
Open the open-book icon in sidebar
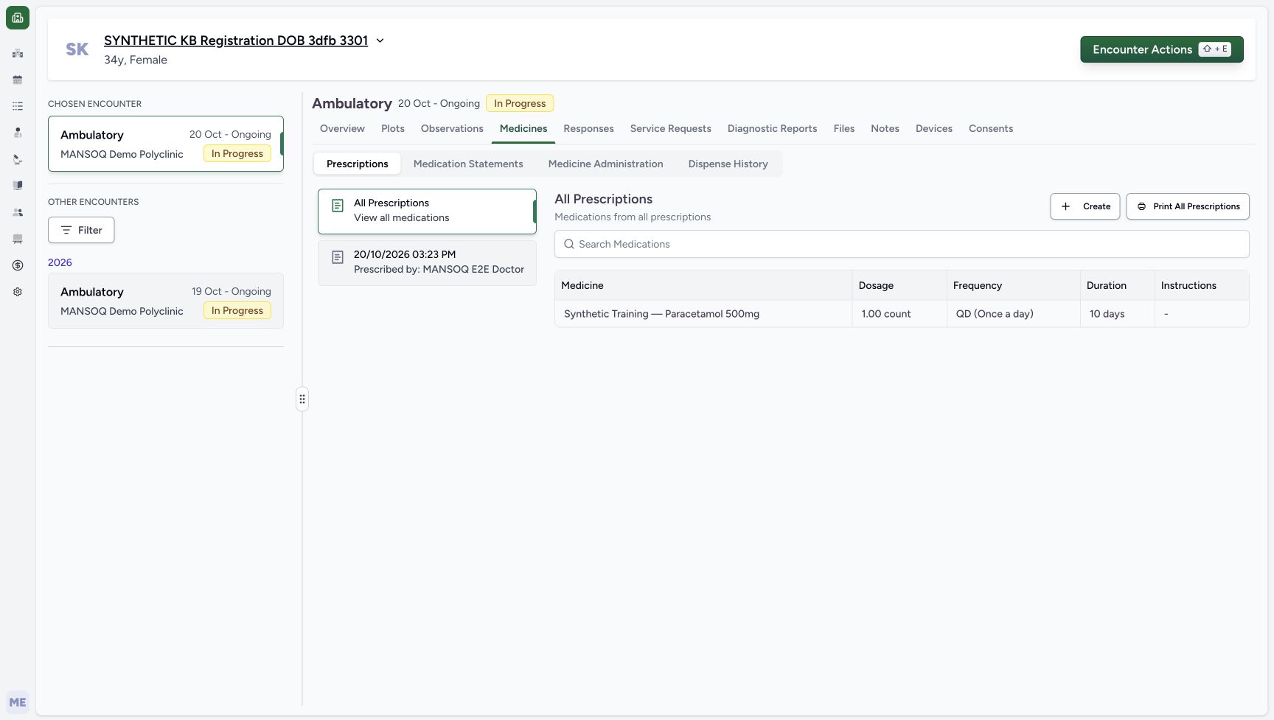pos(18,186)
